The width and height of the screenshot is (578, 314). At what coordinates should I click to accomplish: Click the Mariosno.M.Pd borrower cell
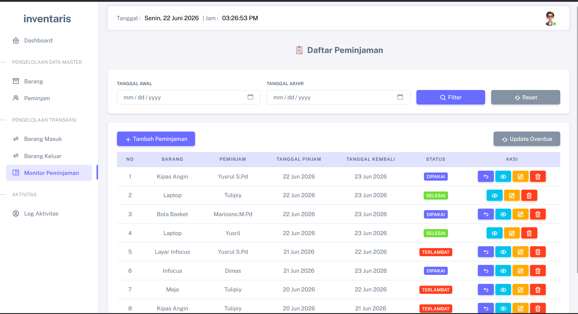tap(233, 214)
